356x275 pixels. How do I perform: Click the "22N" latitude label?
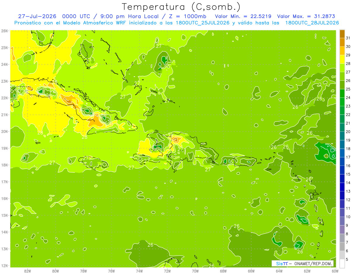pyautogui.click(x=4, y=98)
